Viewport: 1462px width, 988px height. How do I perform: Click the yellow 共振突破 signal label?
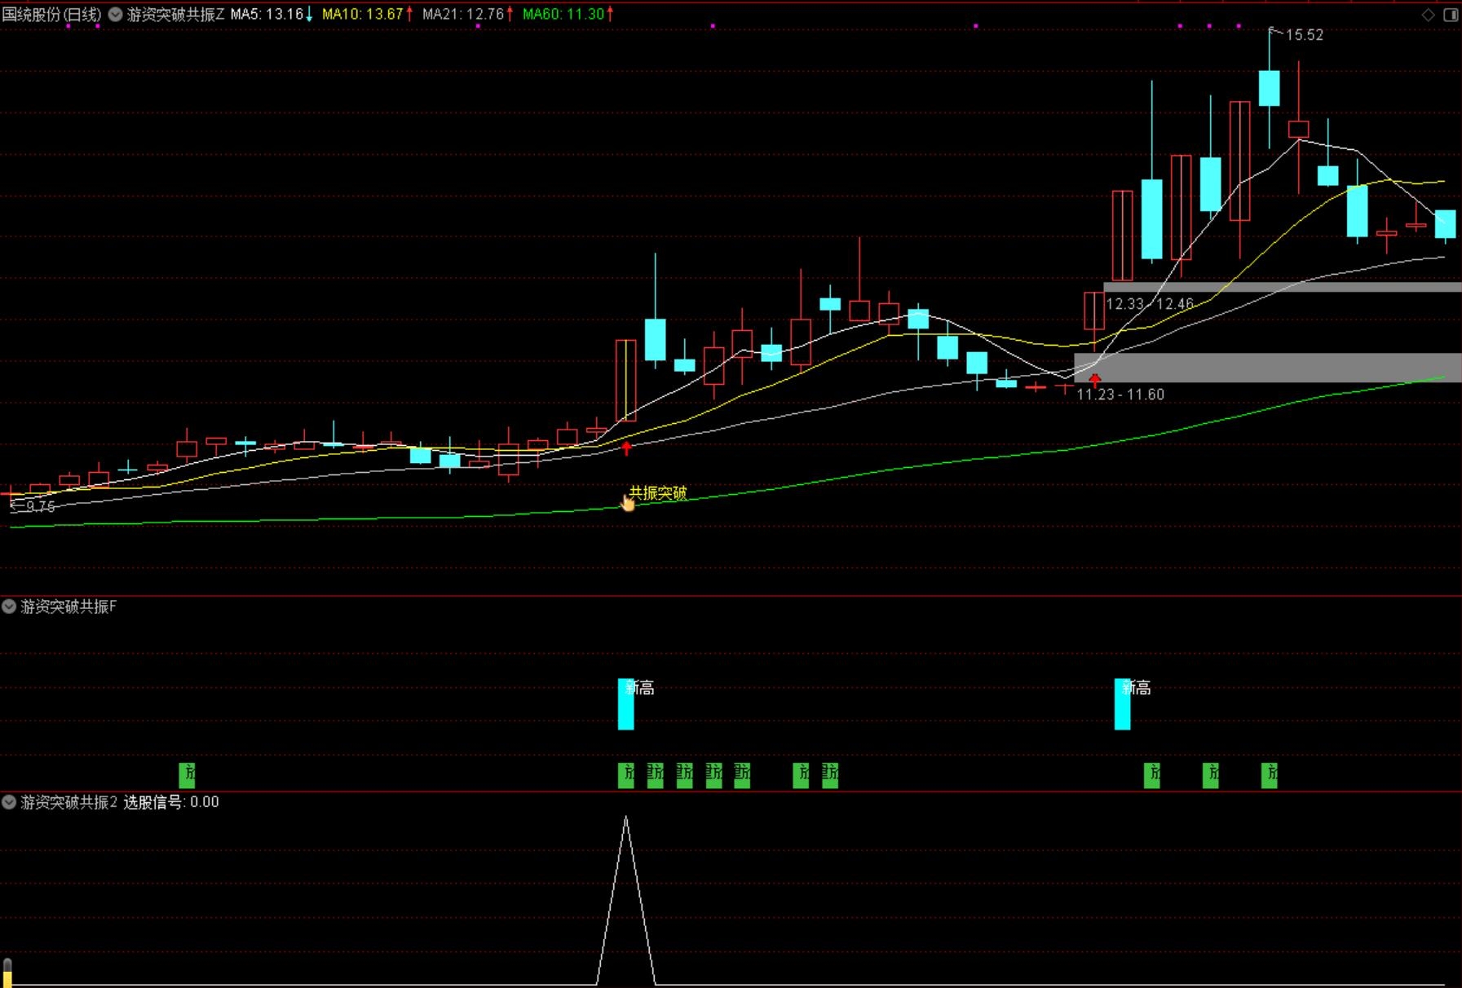pos(658,493)
